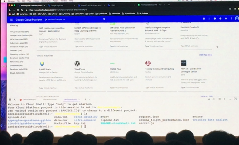Open a new browser tab with plus
This screenshot has height=145, width=239.
169,5
